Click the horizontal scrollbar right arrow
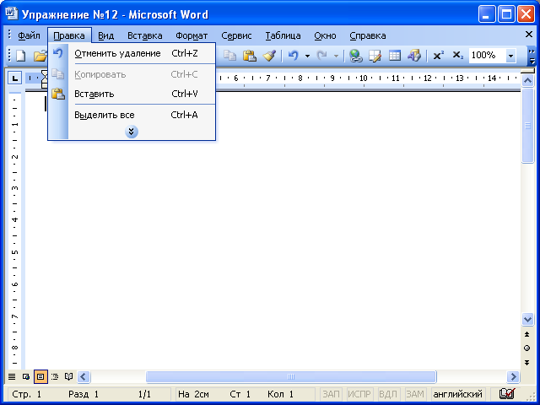The height and width of the screenshot is (405, 540). click(x=513, y=377)
